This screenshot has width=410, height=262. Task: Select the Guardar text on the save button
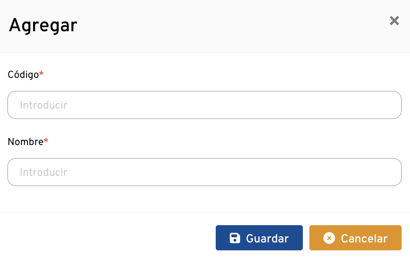click(x=267, y=239)
